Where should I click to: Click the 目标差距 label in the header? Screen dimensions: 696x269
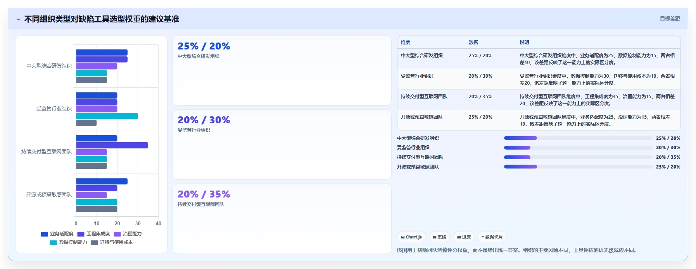click(670, 19)
